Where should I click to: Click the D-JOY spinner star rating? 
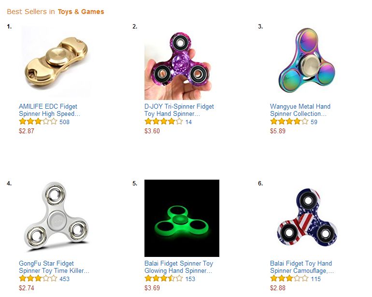tap(164, 122)
